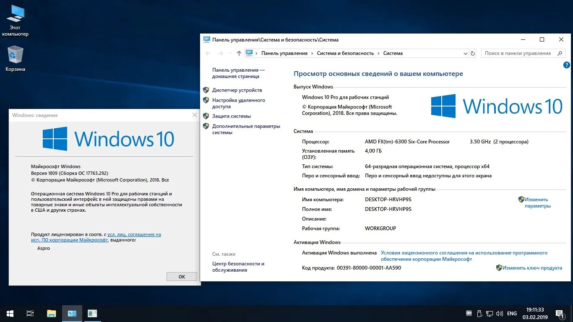Click the licensee name Aspro
Image resolution: width=573 pixels, height=322 pixels.
click(x=44, y=248)
